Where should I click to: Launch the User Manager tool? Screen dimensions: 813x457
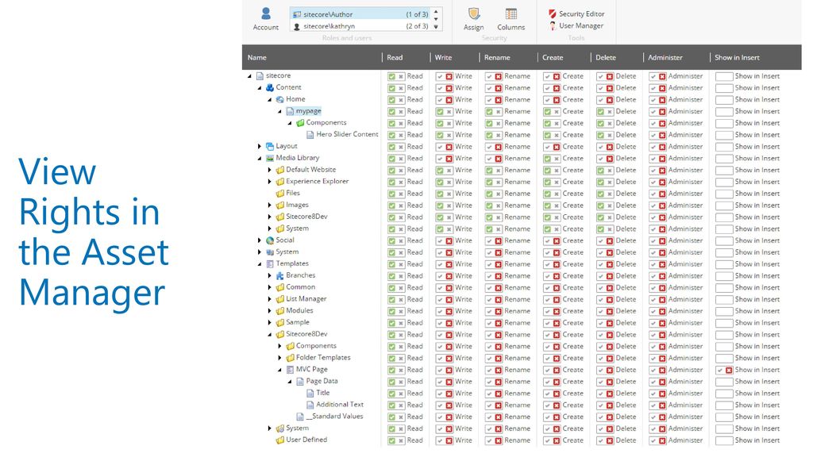tap(576, 25)
